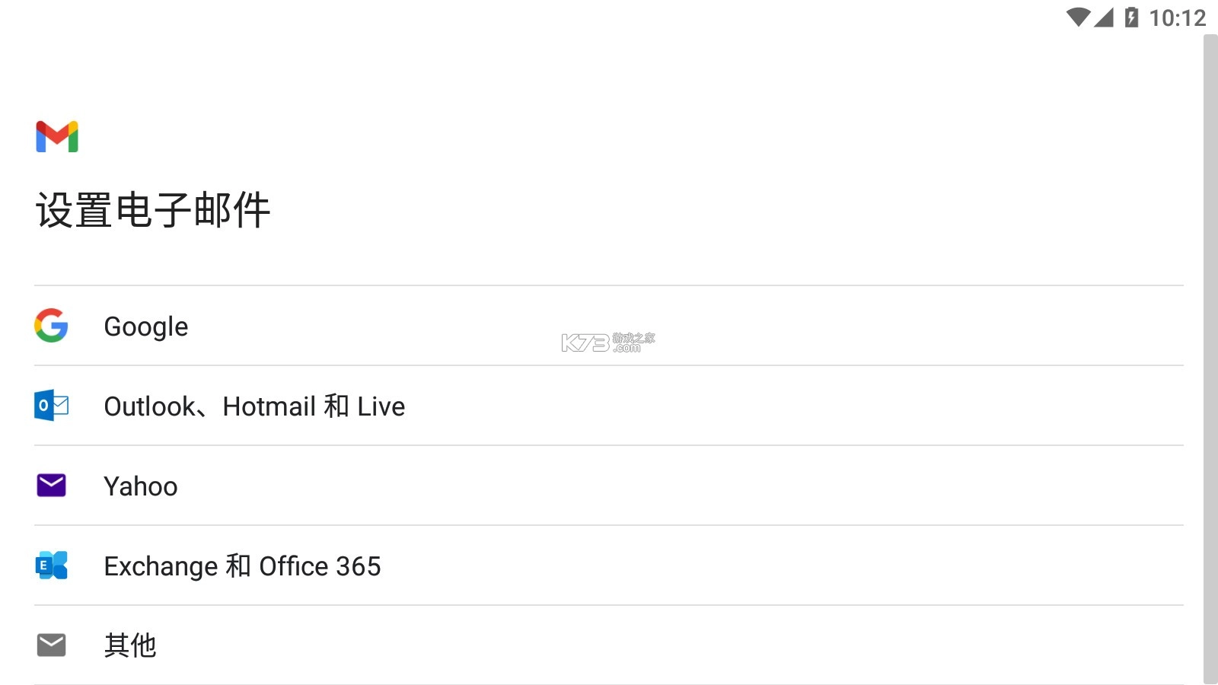Image resolution: width=1218 pixels, height=685 pixels.
Task: Click the Gmail logo icon
Action: click(x=57, y=137)
